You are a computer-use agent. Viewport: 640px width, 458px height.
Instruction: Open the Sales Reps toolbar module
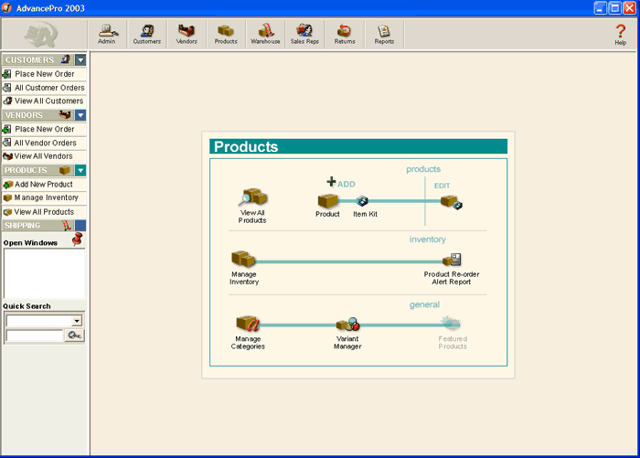click(304, 35)
